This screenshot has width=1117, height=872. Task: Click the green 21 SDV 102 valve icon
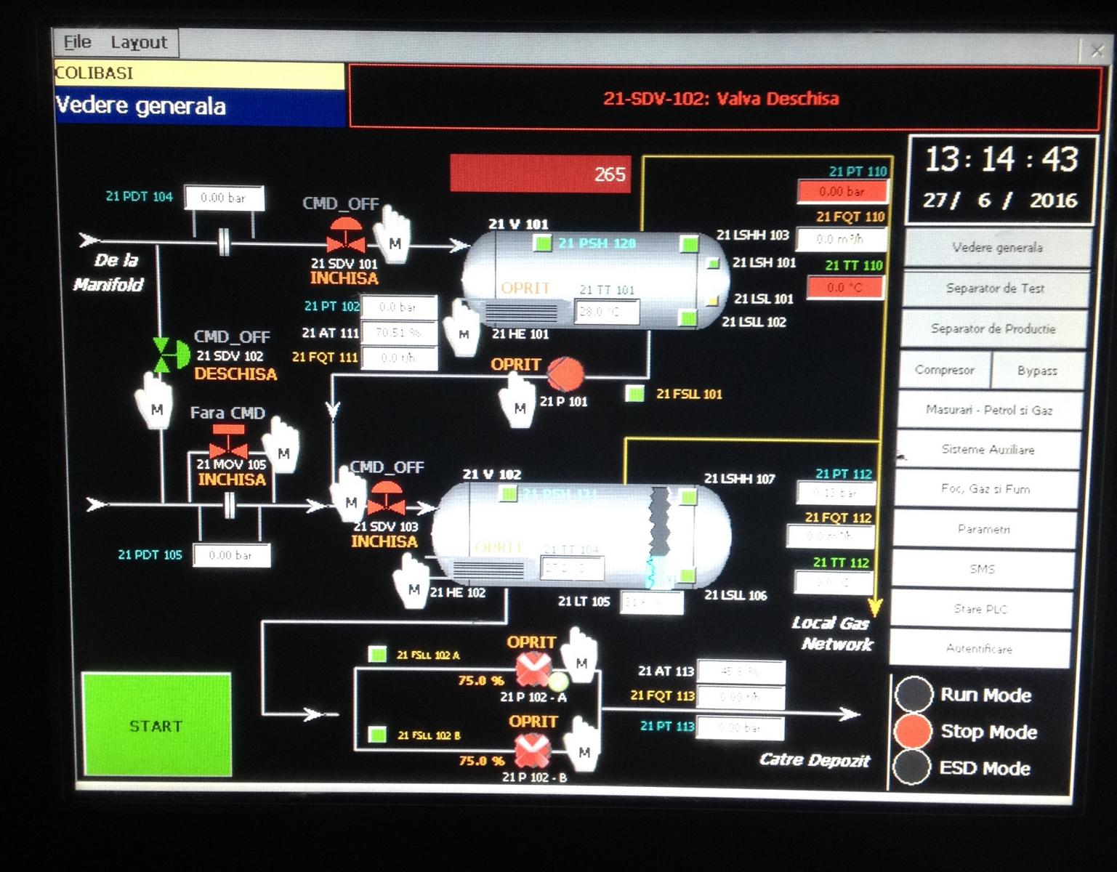pos(171,353)
